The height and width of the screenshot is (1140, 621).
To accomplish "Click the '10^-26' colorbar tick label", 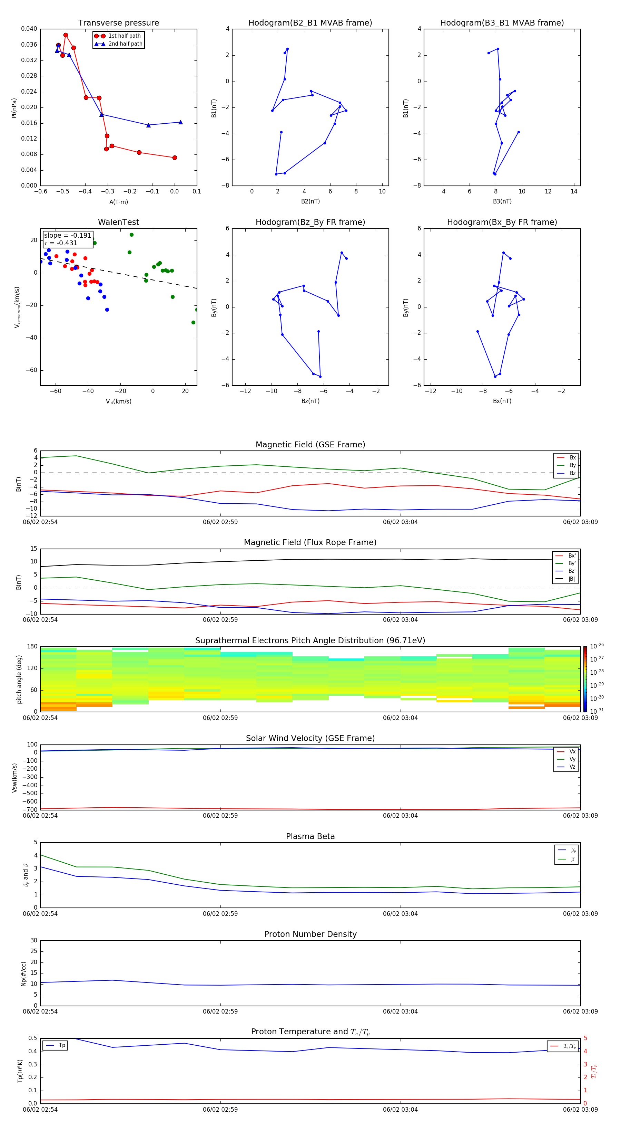I will tap(597, 646).
